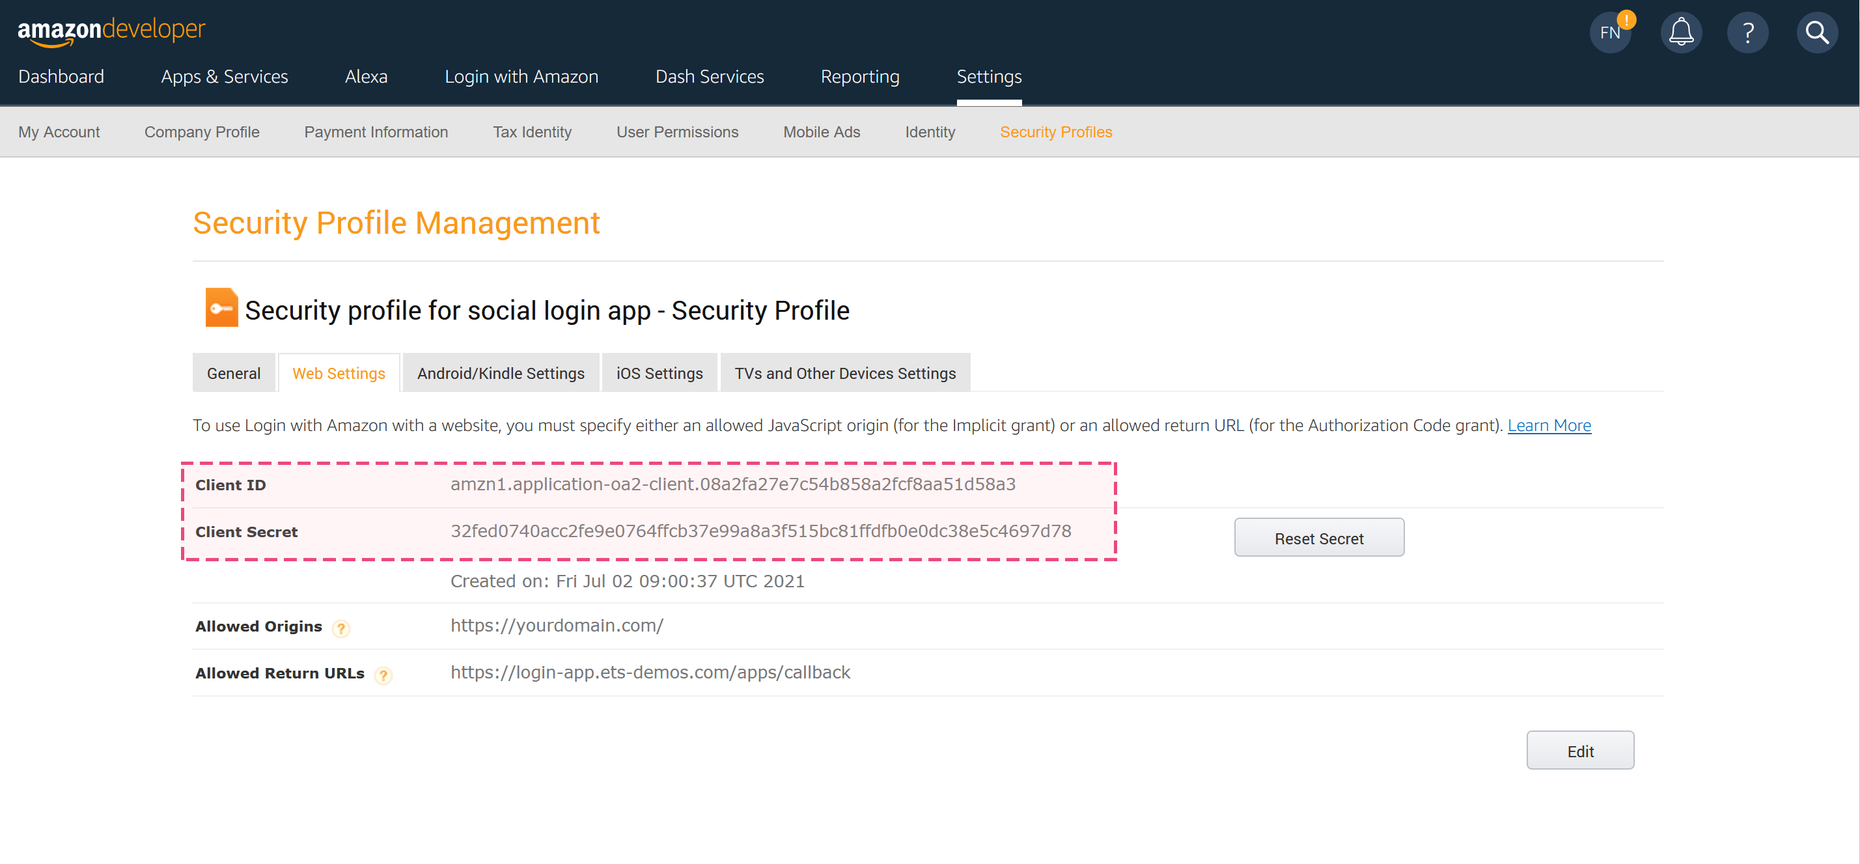Click the 'Client ID' label
1860x864 pixels.
(x=230, y=484)
